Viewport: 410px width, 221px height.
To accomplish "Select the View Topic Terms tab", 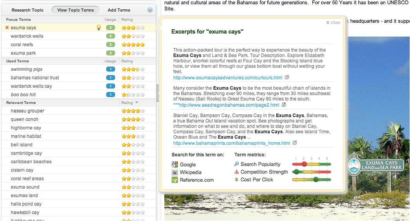I will pyautogui.click(x=76, y=10).
